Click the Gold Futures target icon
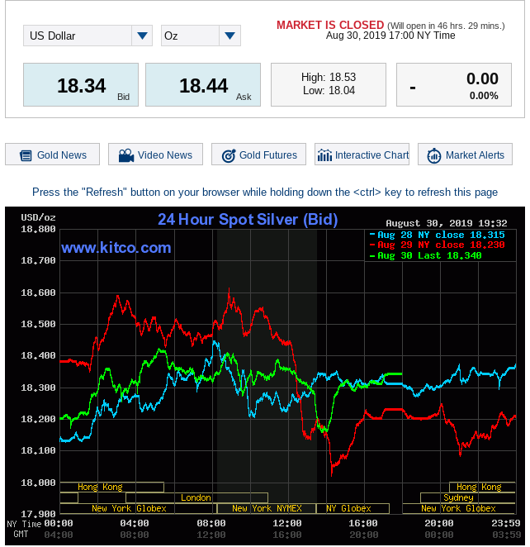 point(229,155)
